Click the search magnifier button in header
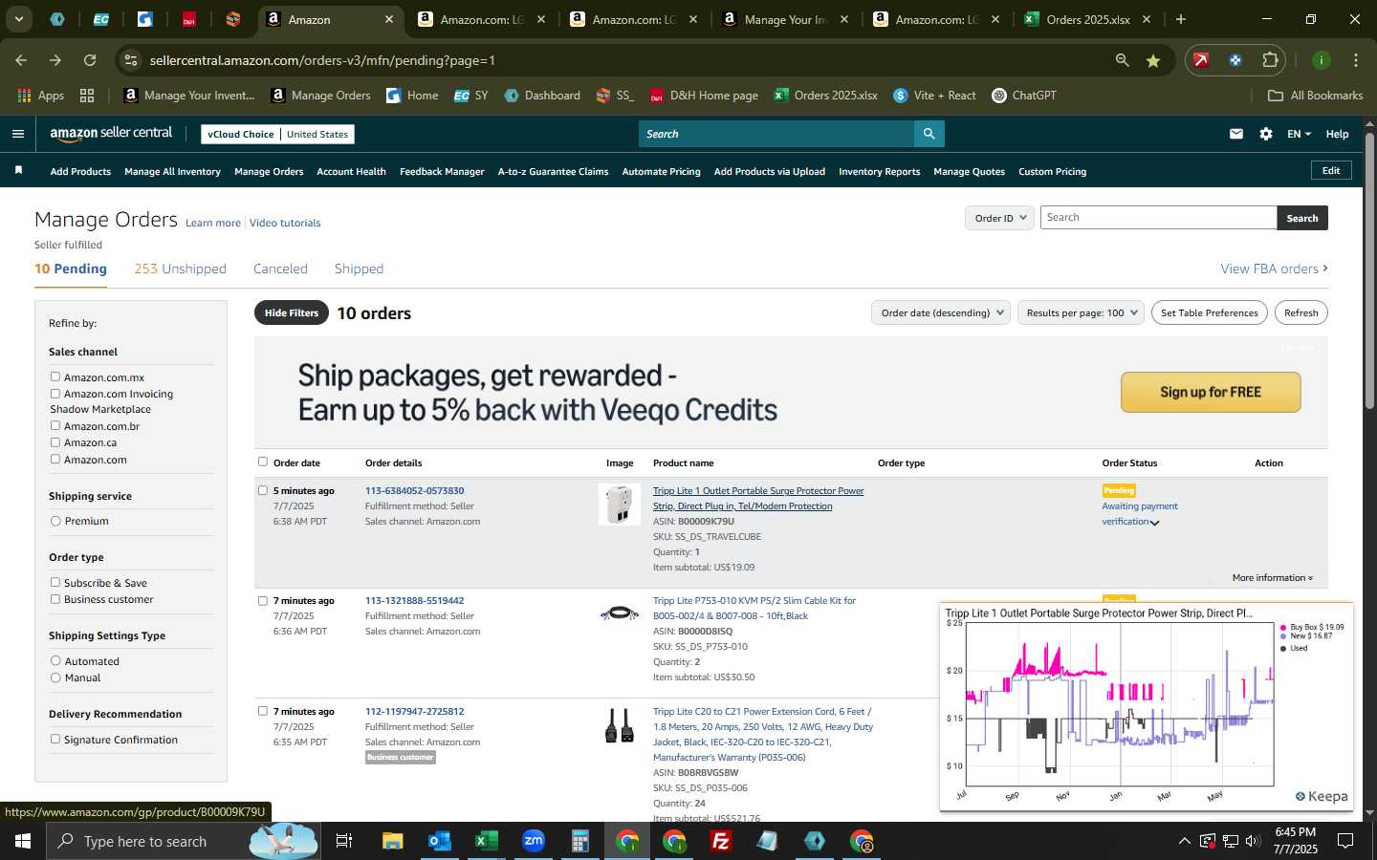The width and height of the screenshot is (1377, 860). (x=929, y=134)
